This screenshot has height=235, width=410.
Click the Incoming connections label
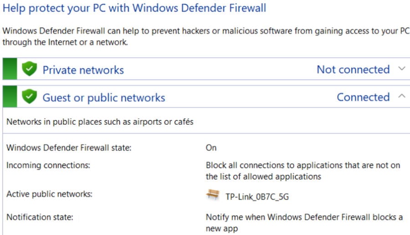pyautogui.click(x=48, y=165)
